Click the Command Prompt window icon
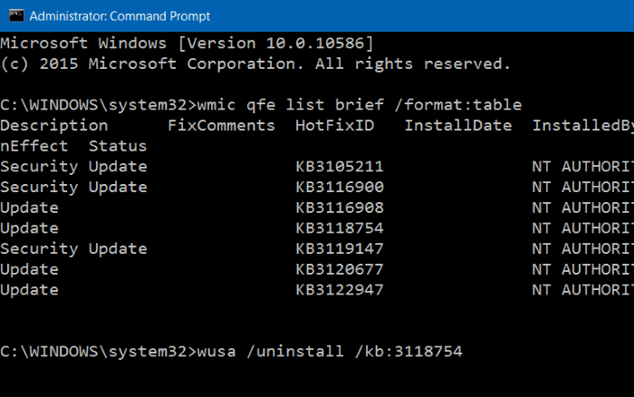Viewport: 634px width, 397px height. click(x=16, y=15)
